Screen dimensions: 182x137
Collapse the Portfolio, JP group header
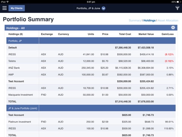91,41
